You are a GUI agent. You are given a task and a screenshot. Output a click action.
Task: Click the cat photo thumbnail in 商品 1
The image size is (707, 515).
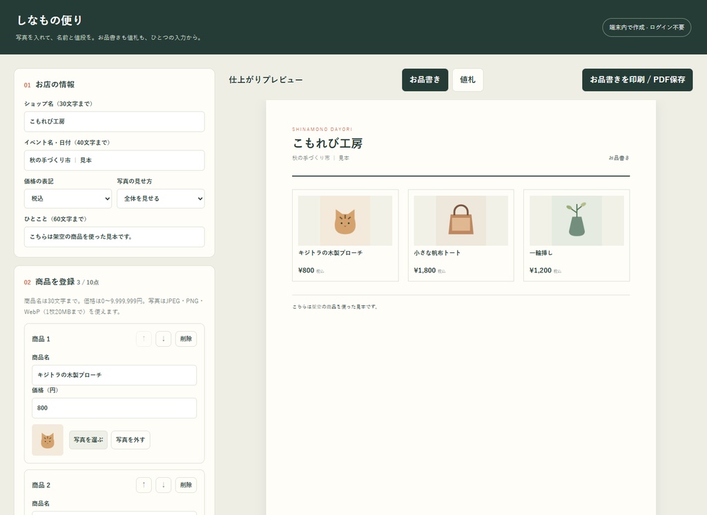[x=48, y=440]
